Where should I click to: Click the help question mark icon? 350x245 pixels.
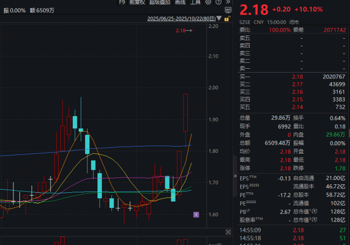click(x=219, y=2)
